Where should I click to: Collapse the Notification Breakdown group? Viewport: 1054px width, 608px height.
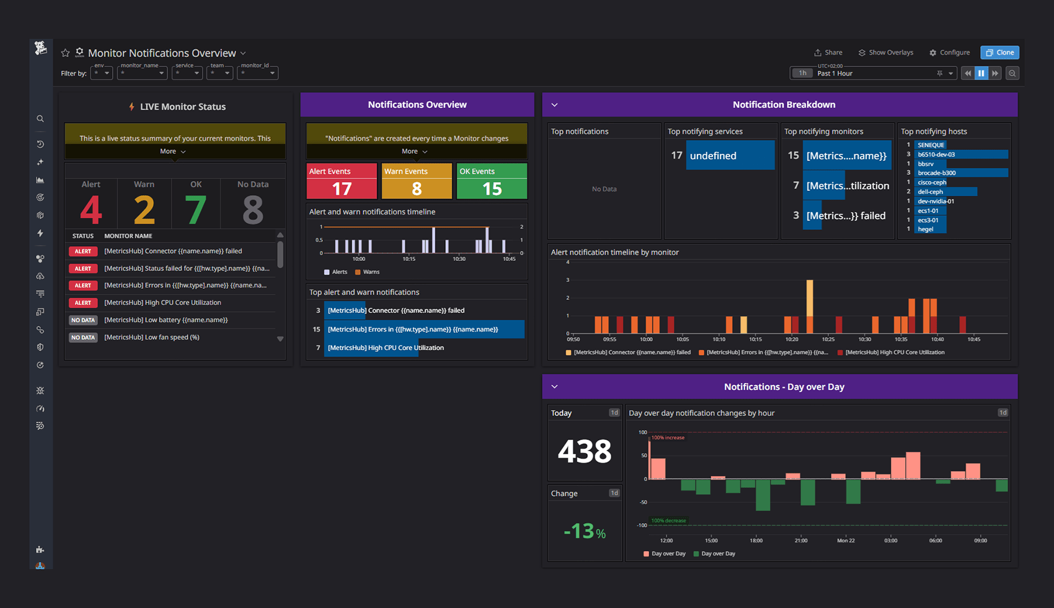[555, 105]
